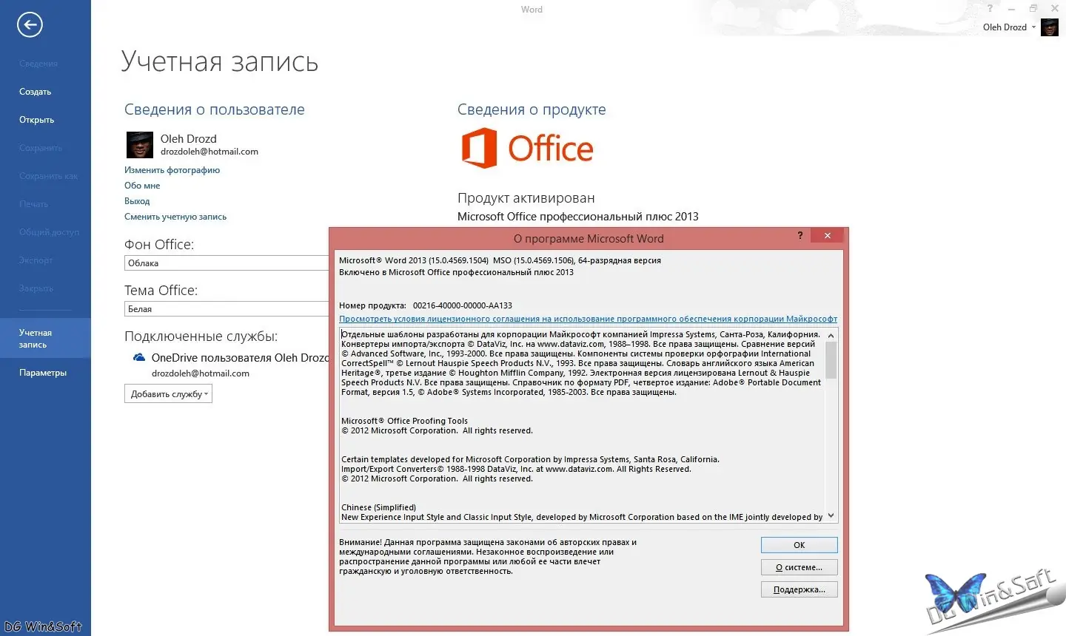The image size is (1066, 636).
Task: Click the Word help icon in title bar
Action: point(990,8)
